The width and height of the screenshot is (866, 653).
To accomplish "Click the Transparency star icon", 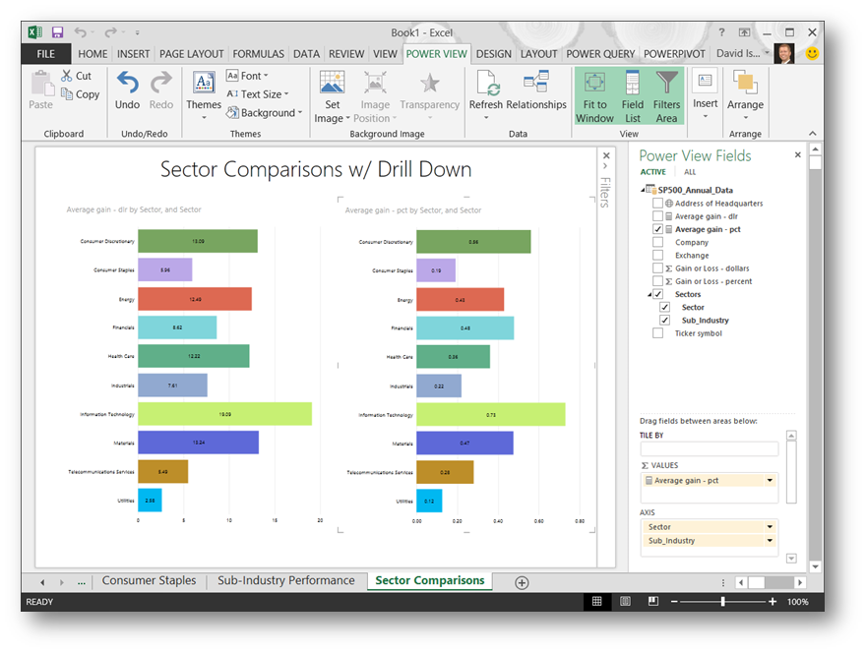I will pos(430,84).
